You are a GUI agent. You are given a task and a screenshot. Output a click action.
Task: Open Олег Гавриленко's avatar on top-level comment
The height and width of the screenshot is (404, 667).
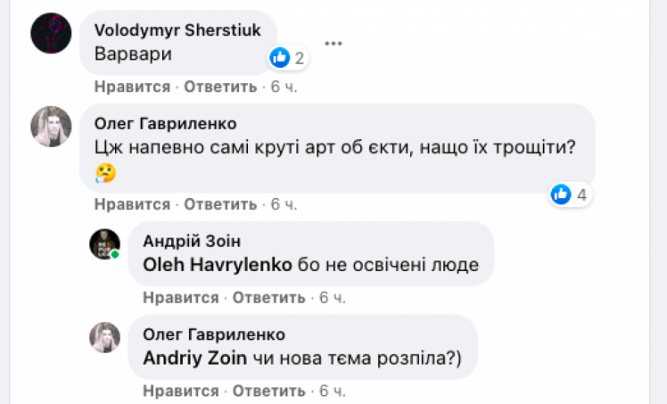point(51,126)
